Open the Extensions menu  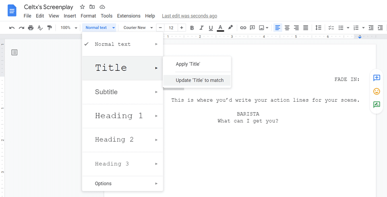coord(128,16)
